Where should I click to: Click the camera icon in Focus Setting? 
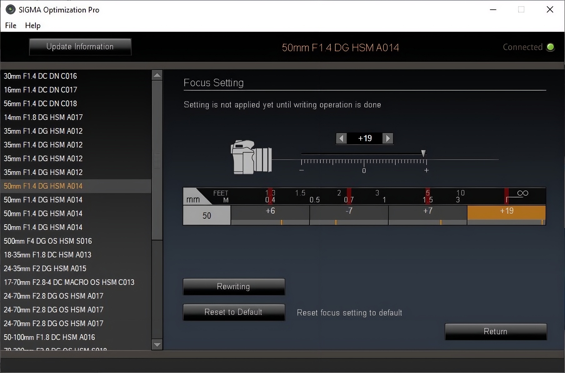(251, 157)
